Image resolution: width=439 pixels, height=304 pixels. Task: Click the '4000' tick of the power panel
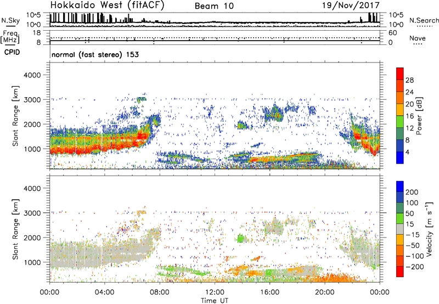[32, 75]
